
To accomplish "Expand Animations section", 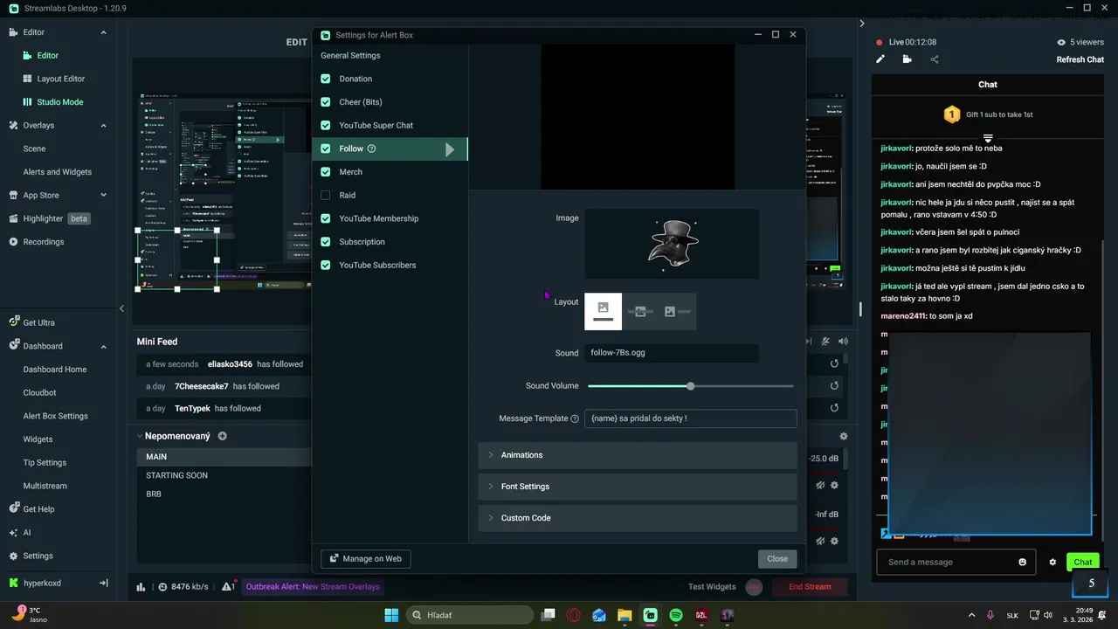I will (x=638, y=455).
